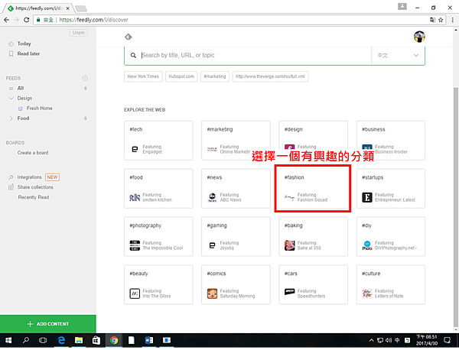
Task: Open the #tech topic card
Action: click(x=158, y=141)
